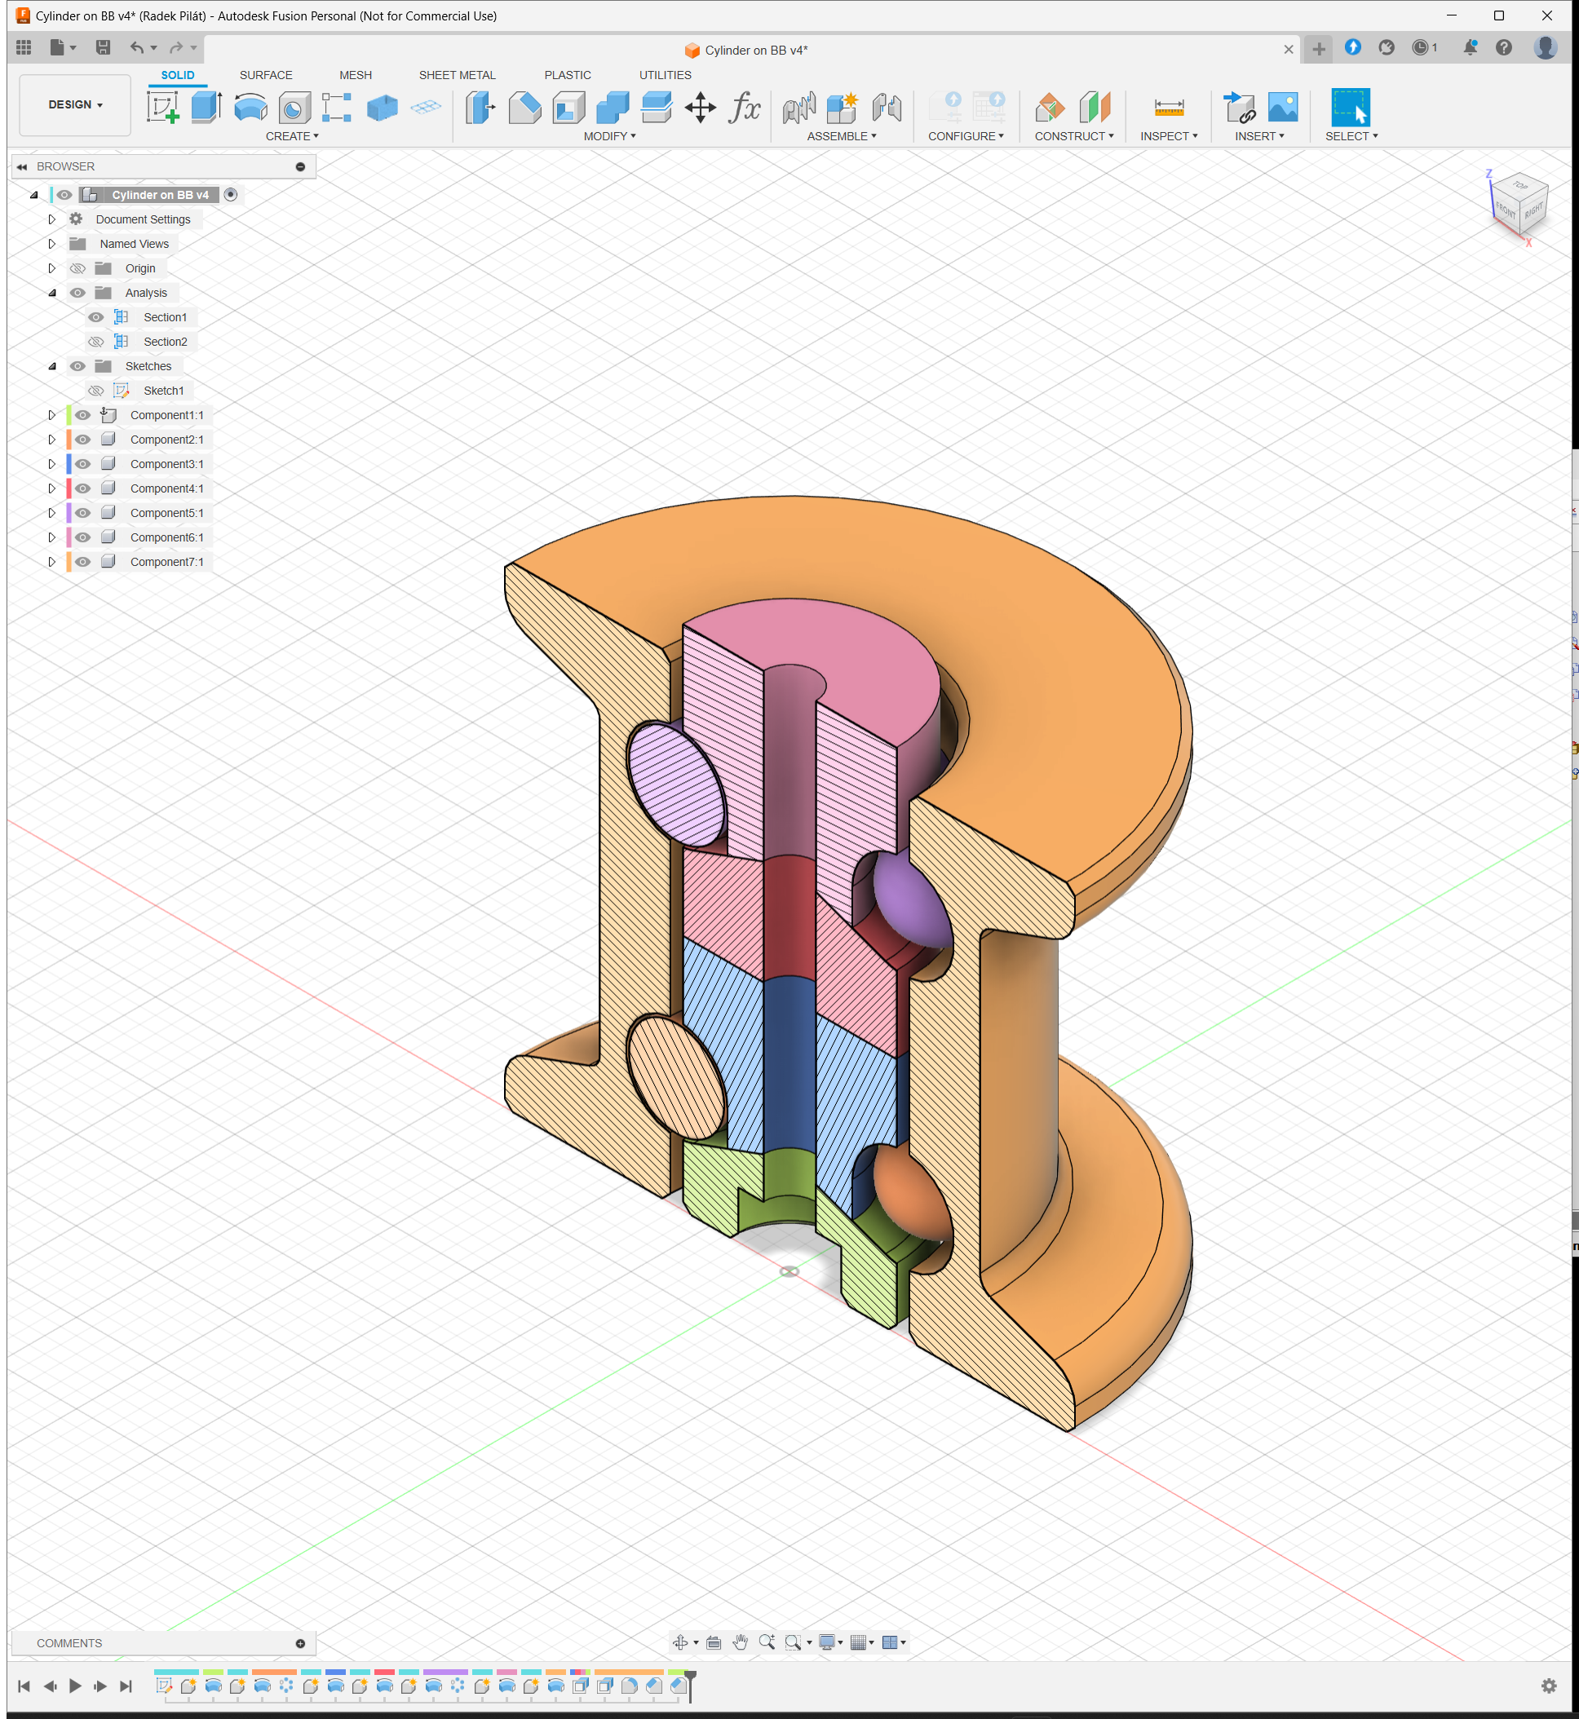Click the Move/Copy arrows tool
The image size is (1579, 1719).
click(x=701, y=108)
